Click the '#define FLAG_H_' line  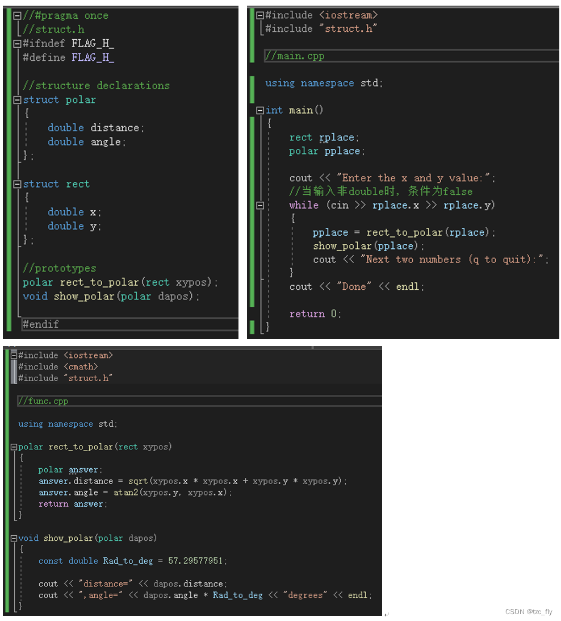click(x=69, y=58)
